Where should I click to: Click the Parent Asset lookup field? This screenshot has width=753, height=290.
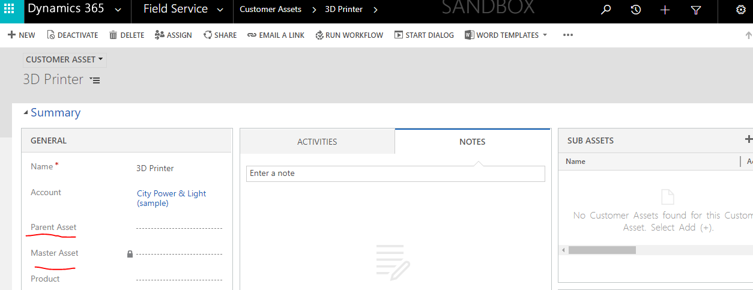point(179,228)
